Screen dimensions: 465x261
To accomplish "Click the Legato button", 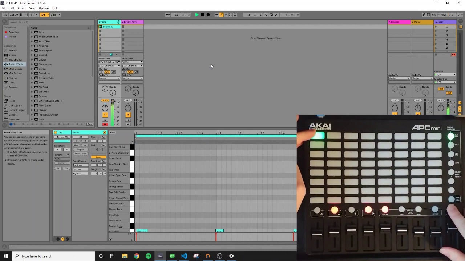I will [80, 149].
